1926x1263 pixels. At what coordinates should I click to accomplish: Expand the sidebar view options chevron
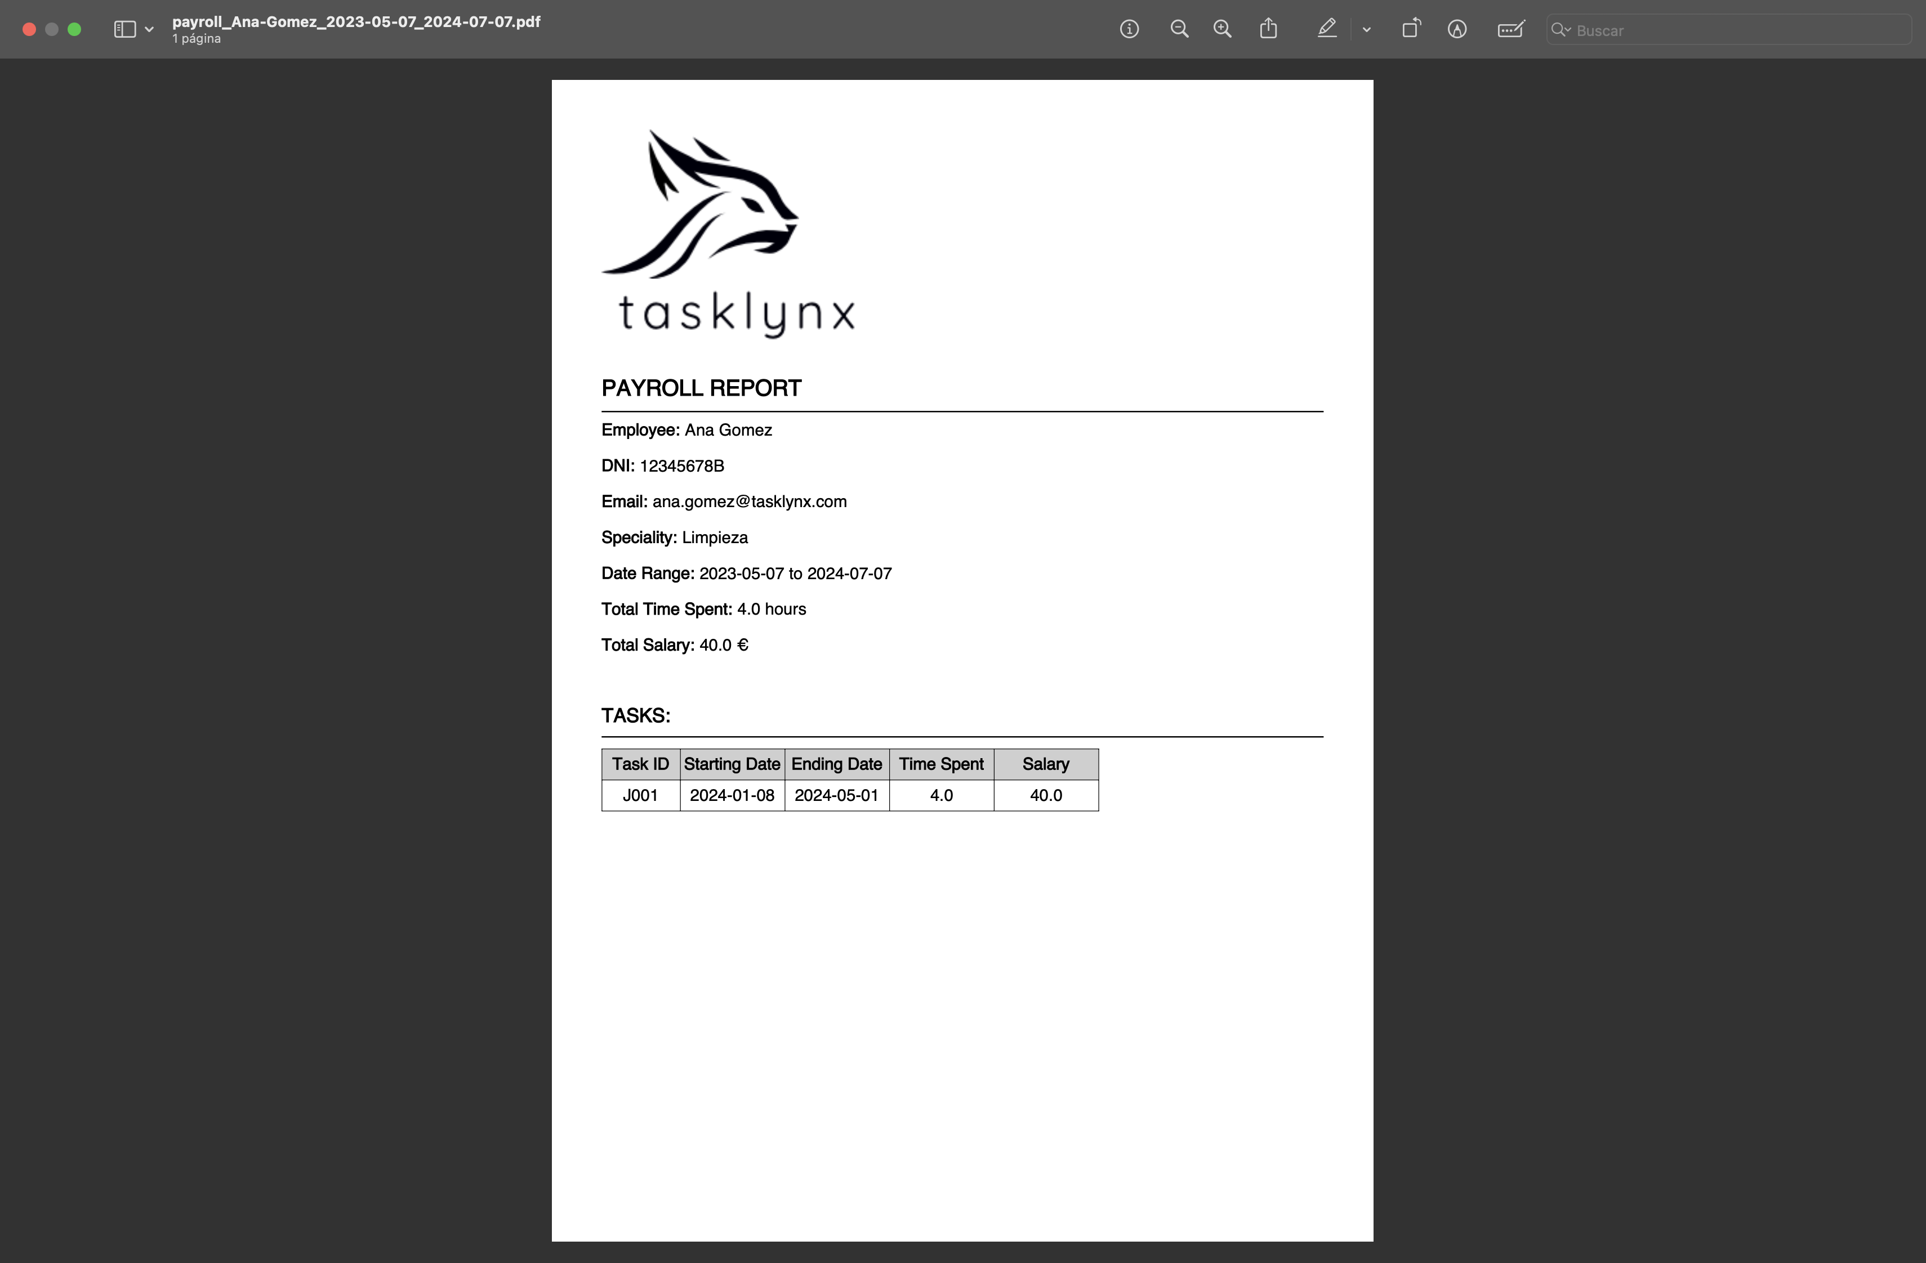click(x=149, y=30)
